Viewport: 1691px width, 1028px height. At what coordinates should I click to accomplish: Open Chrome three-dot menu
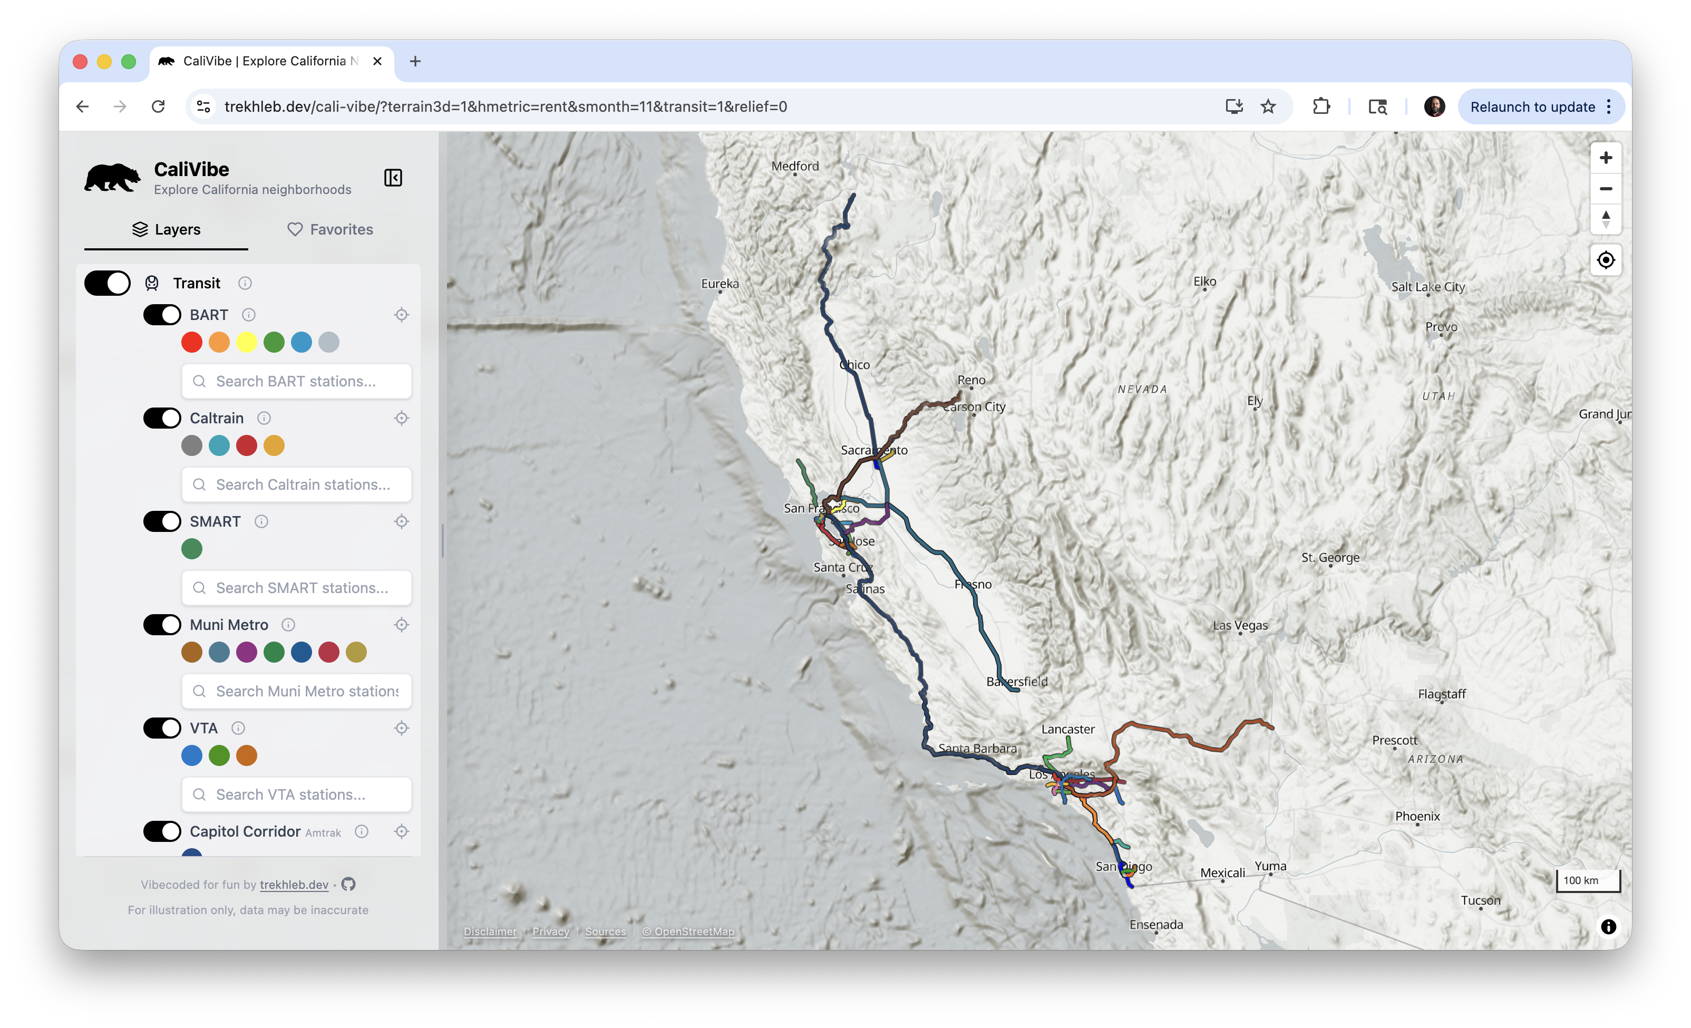click(x=1609, y=106)
